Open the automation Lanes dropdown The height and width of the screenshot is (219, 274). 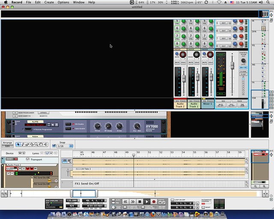click(x=49, y=153)
